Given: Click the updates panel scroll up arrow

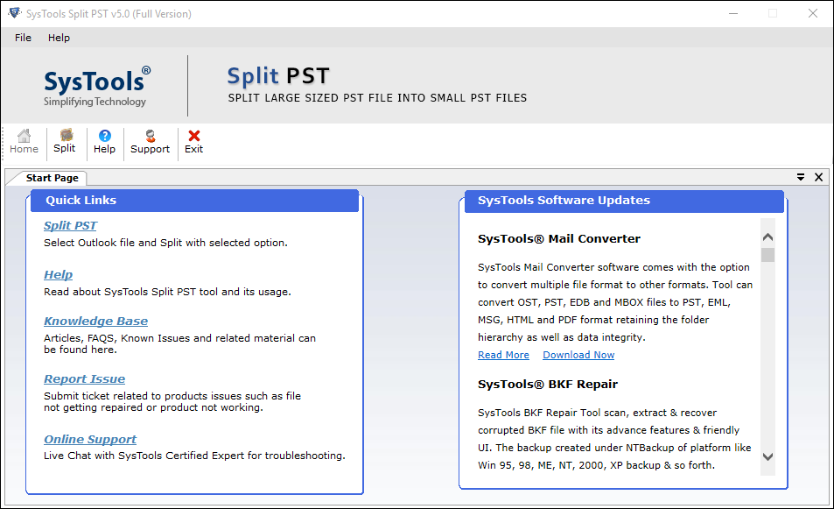Looking at the screenshot, I should 767,237.
